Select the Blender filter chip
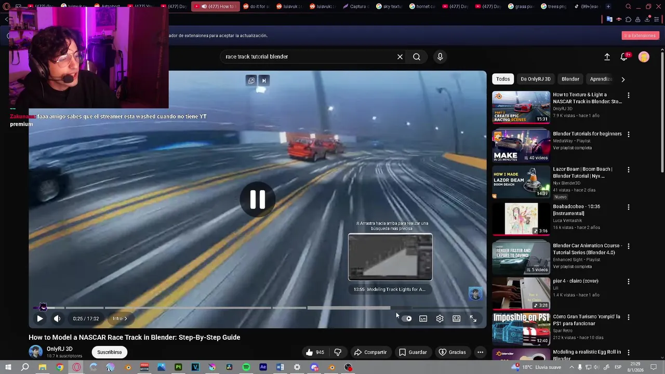 click(x=570, y=79)
